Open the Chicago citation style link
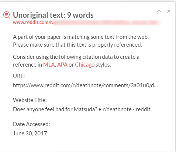Screen dimensions: 176x152 tap(85, 65)
